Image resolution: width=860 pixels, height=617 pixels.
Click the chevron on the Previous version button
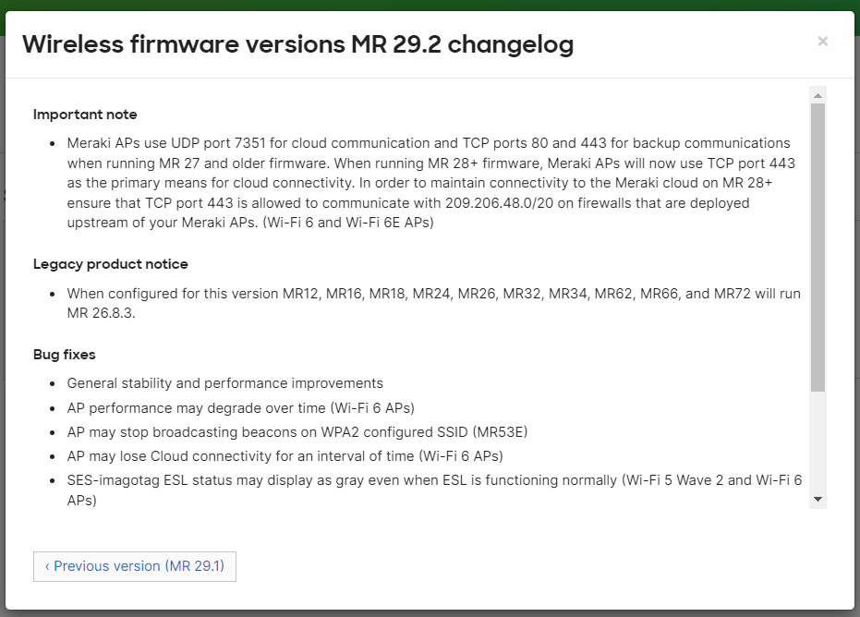coord(46,566)
